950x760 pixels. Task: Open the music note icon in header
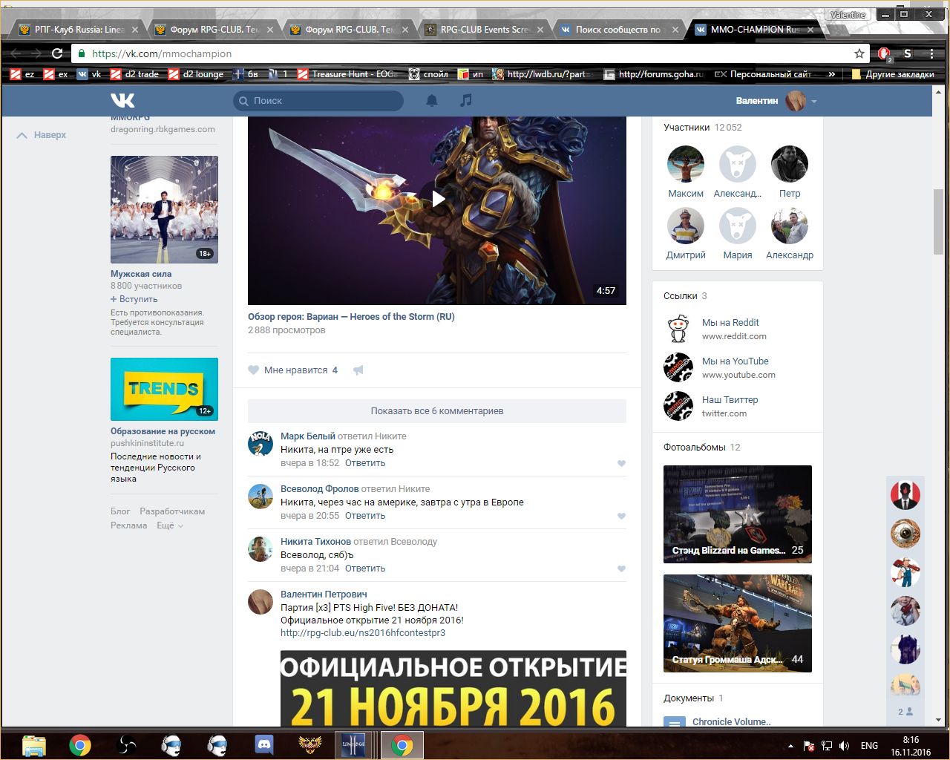(x=466, y=100)
